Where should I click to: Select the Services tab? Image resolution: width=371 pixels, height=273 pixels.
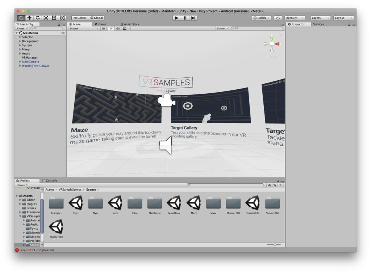pos(318,24)
